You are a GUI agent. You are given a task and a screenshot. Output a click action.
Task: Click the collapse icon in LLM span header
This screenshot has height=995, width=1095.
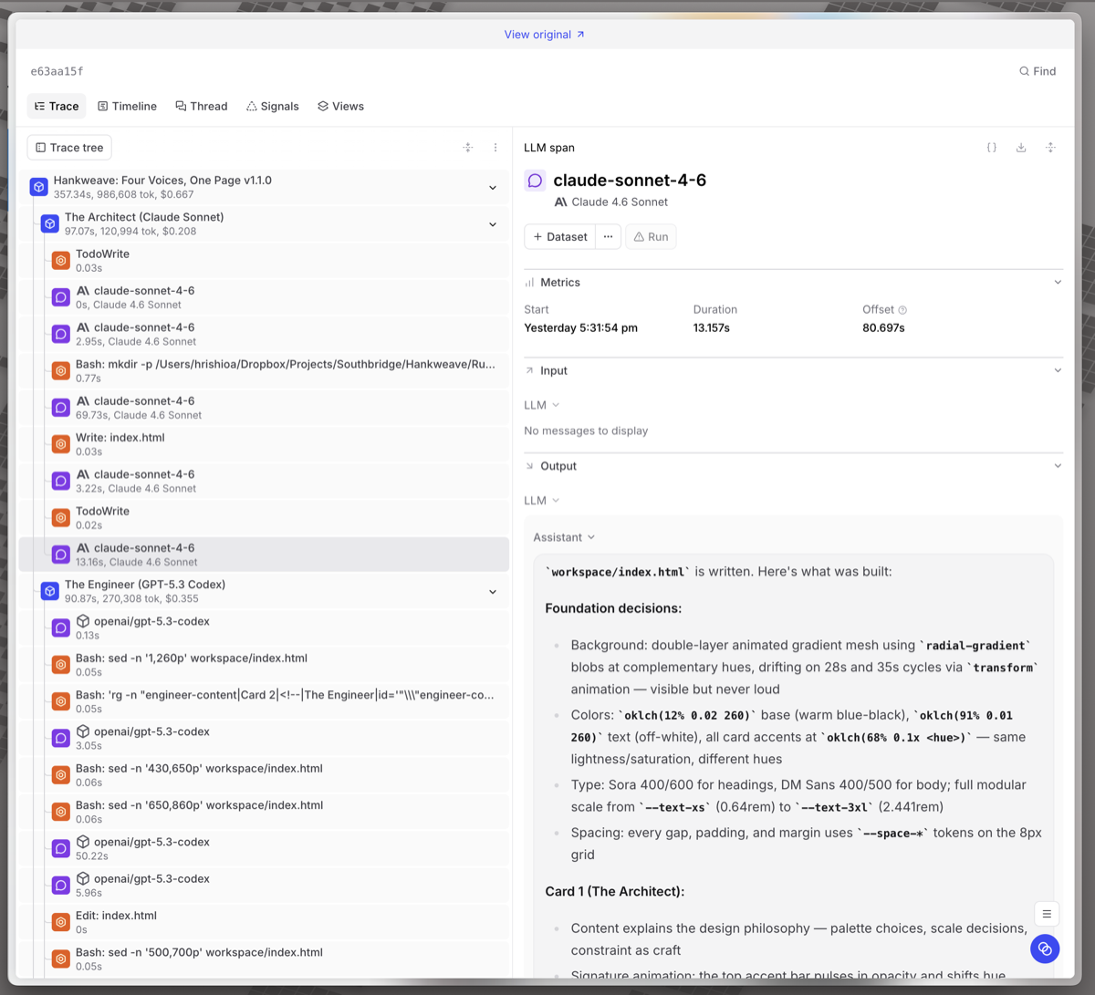tap(1050, 148)
